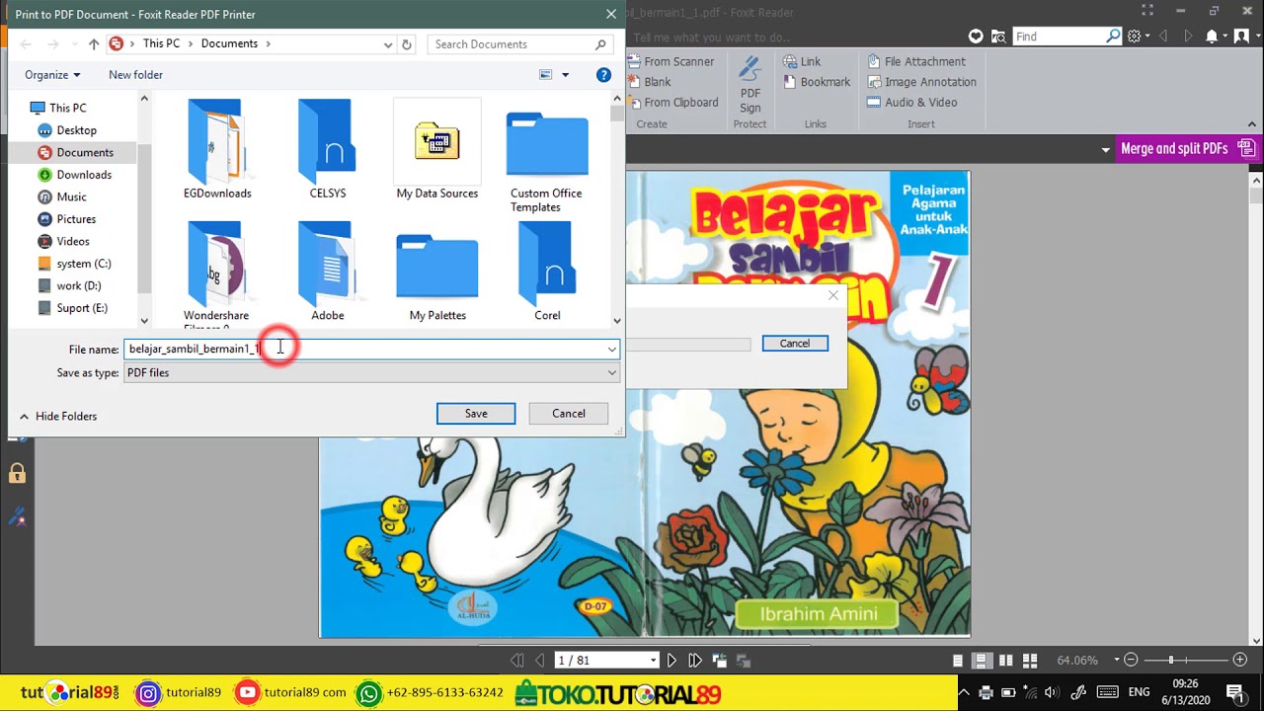
Task: Add a Bookmark in Foxit Reader
Action: point(816,82)
